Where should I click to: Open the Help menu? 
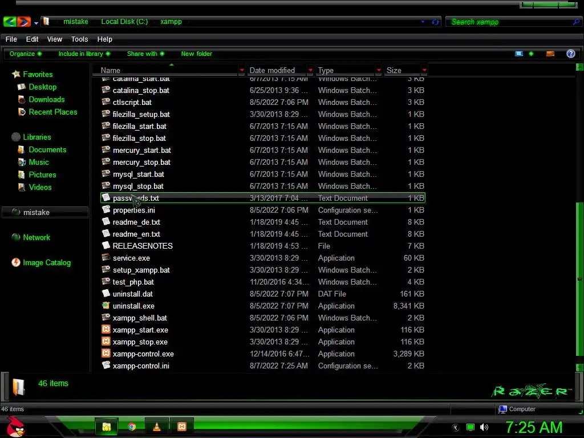pyautogui.click(x=105, y=39)
